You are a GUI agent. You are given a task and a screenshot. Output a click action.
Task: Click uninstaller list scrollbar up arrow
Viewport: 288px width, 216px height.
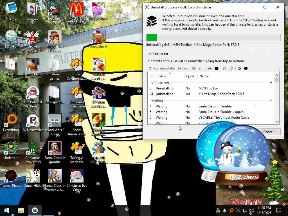tap(277, 75)
